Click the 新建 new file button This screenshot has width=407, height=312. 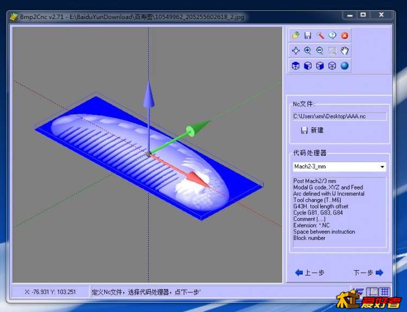312,130
